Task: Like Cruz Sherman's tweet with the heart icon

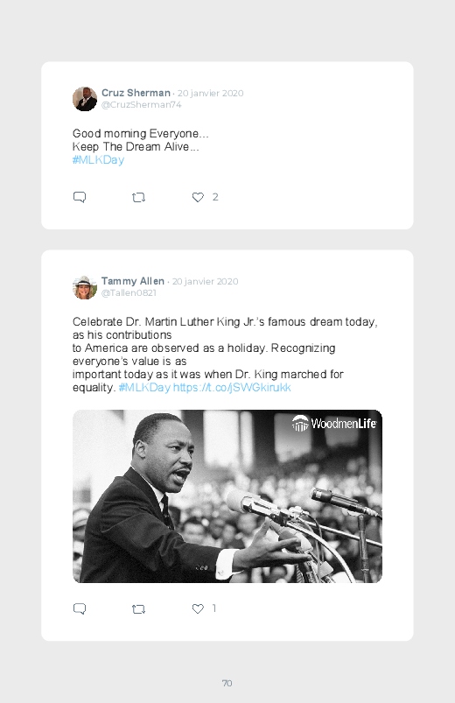Action: pyautogui.click(x=198, y=197)
